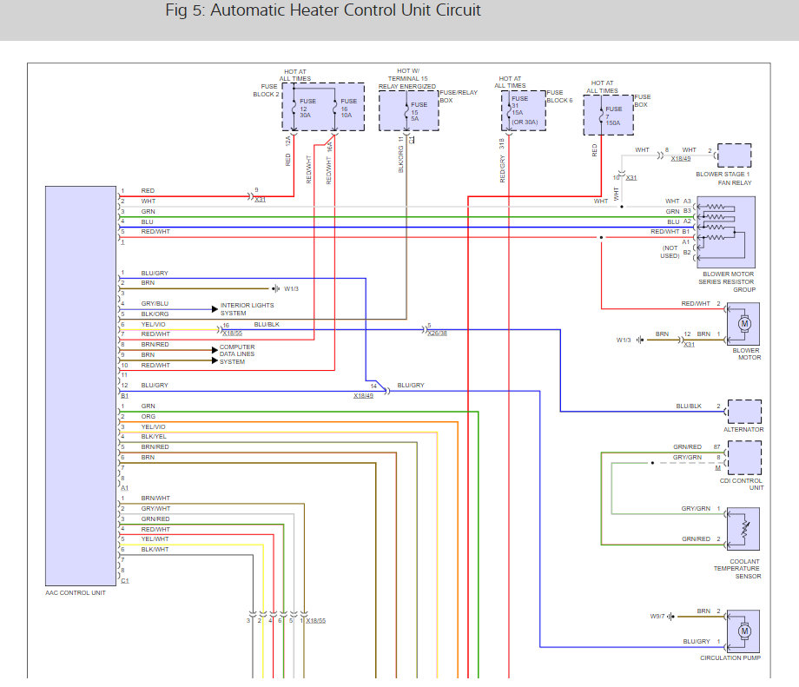
Task: Click the B1 connector label
Action: 125,396
